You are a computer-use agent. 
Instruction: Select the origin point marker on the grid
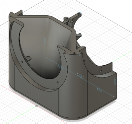click(x=37, y=106)
